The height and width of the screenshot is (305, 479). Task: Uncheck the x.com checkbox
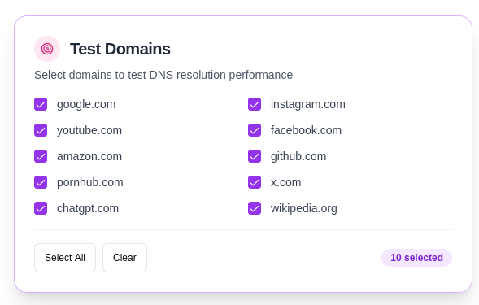tap(255, 182)
